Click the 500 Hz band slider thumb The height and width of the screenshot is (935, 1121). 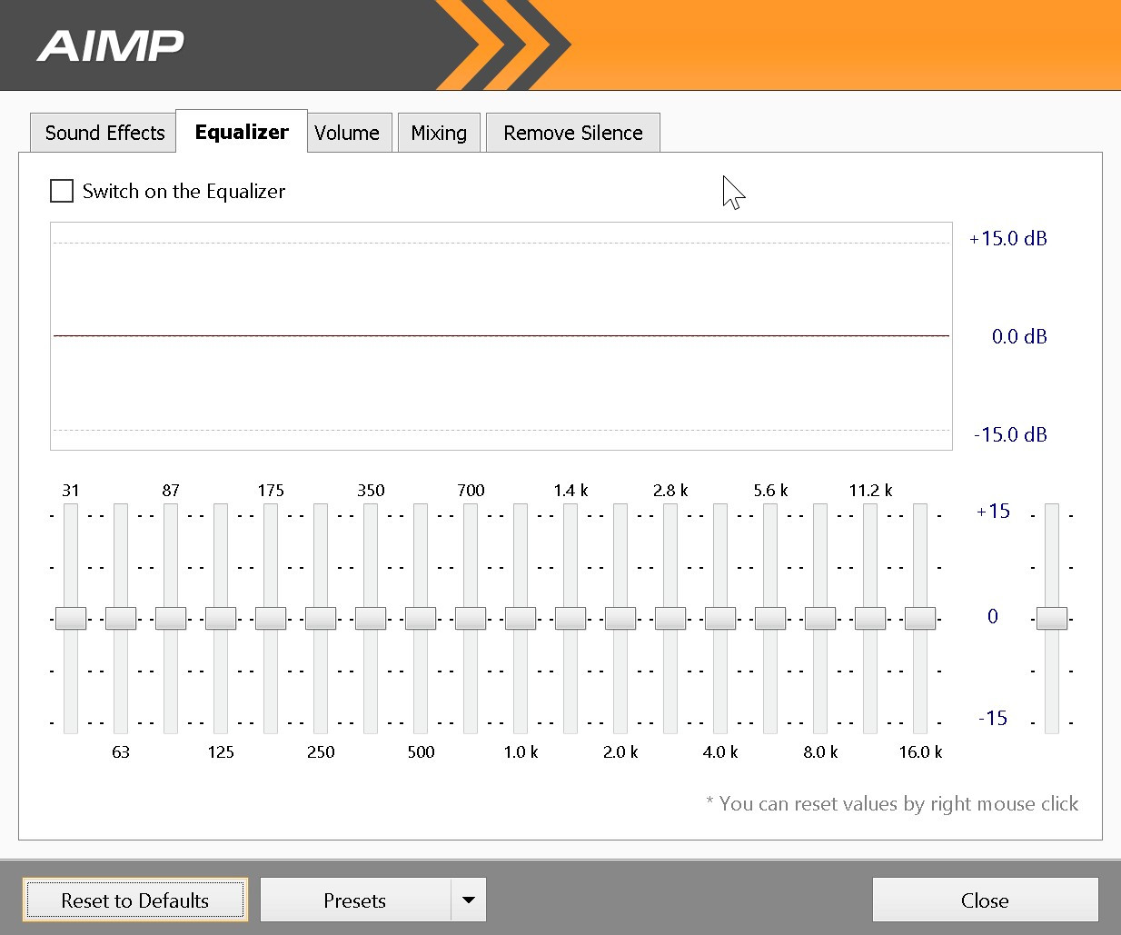421,618
